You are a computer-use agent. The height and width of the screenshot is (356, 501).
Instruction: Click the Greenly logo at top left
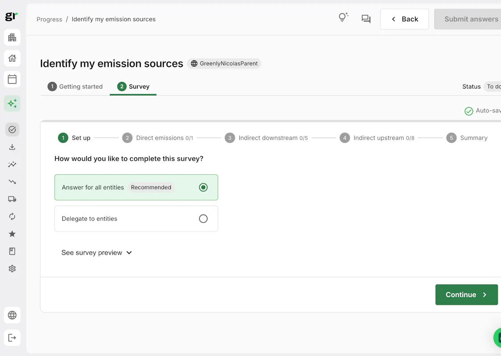12,16
